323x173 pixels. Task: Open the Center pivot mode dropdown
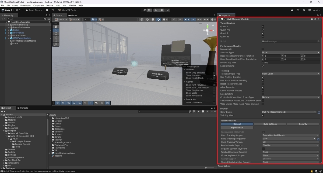tap(61, 20)
